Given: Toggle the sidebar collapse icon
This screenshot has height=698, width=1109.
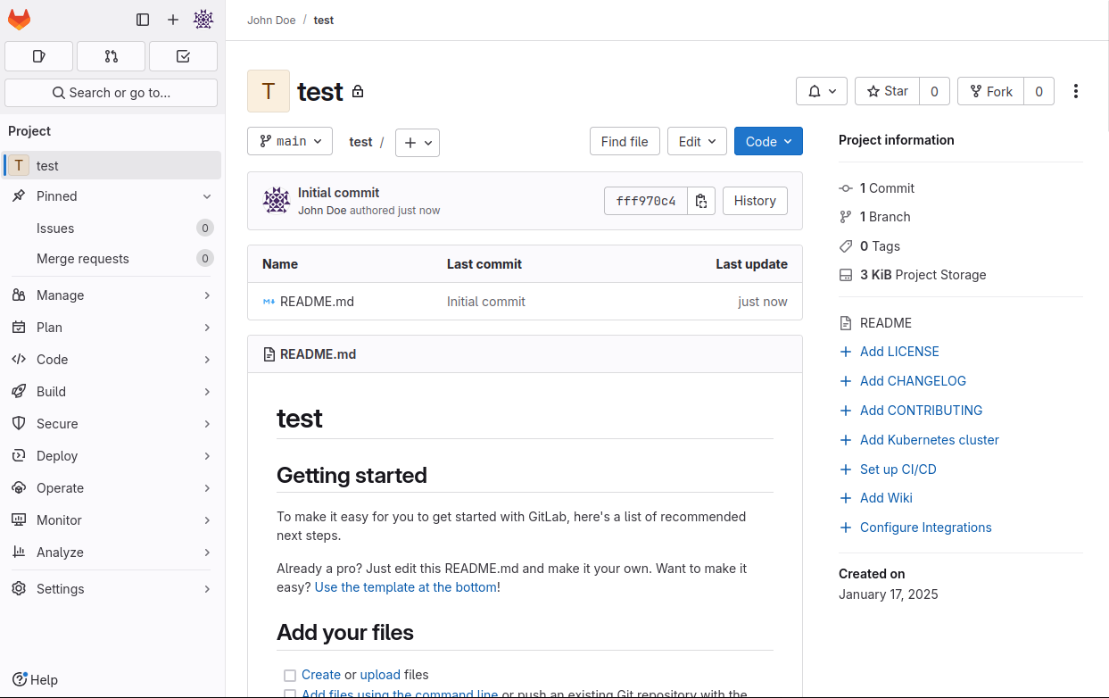Looking at the screenshot, I should click(143, 19).
